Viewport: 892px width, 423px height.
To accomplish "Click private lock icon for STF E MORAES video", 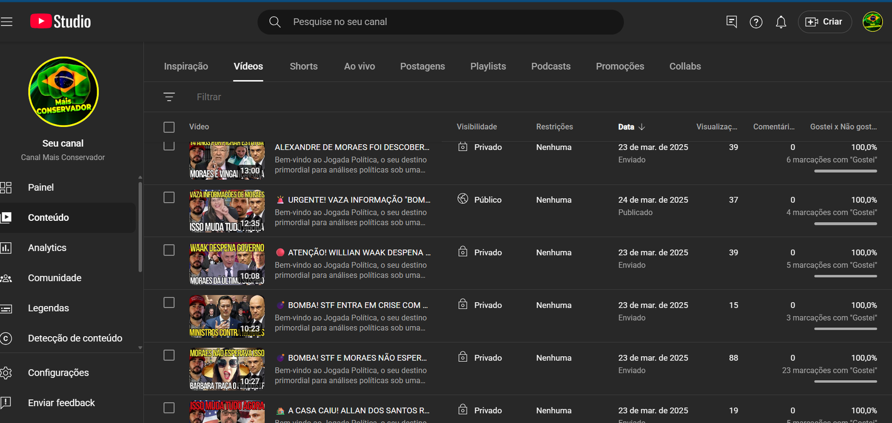I will tap(463, 357).
